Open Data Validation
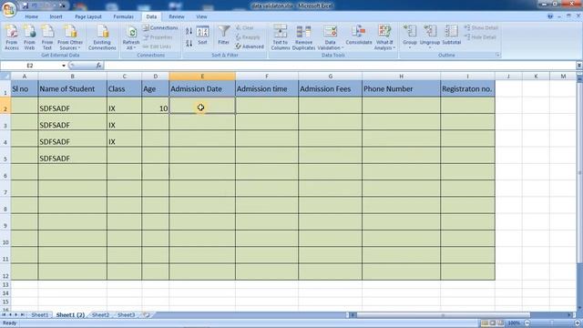Screen dimensions: 583x328 330,37
